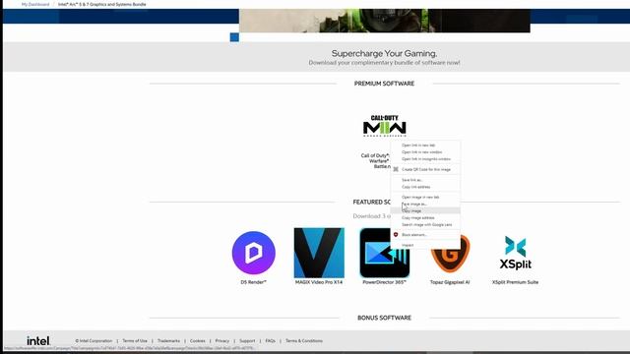Open the D5 Render software icon
The image size is (630, 354).
click(x=254, y=253)
